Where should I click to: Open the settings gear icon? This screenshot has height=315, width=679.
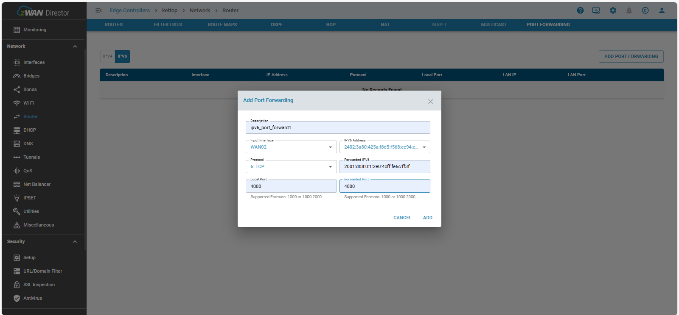[613, 11]
